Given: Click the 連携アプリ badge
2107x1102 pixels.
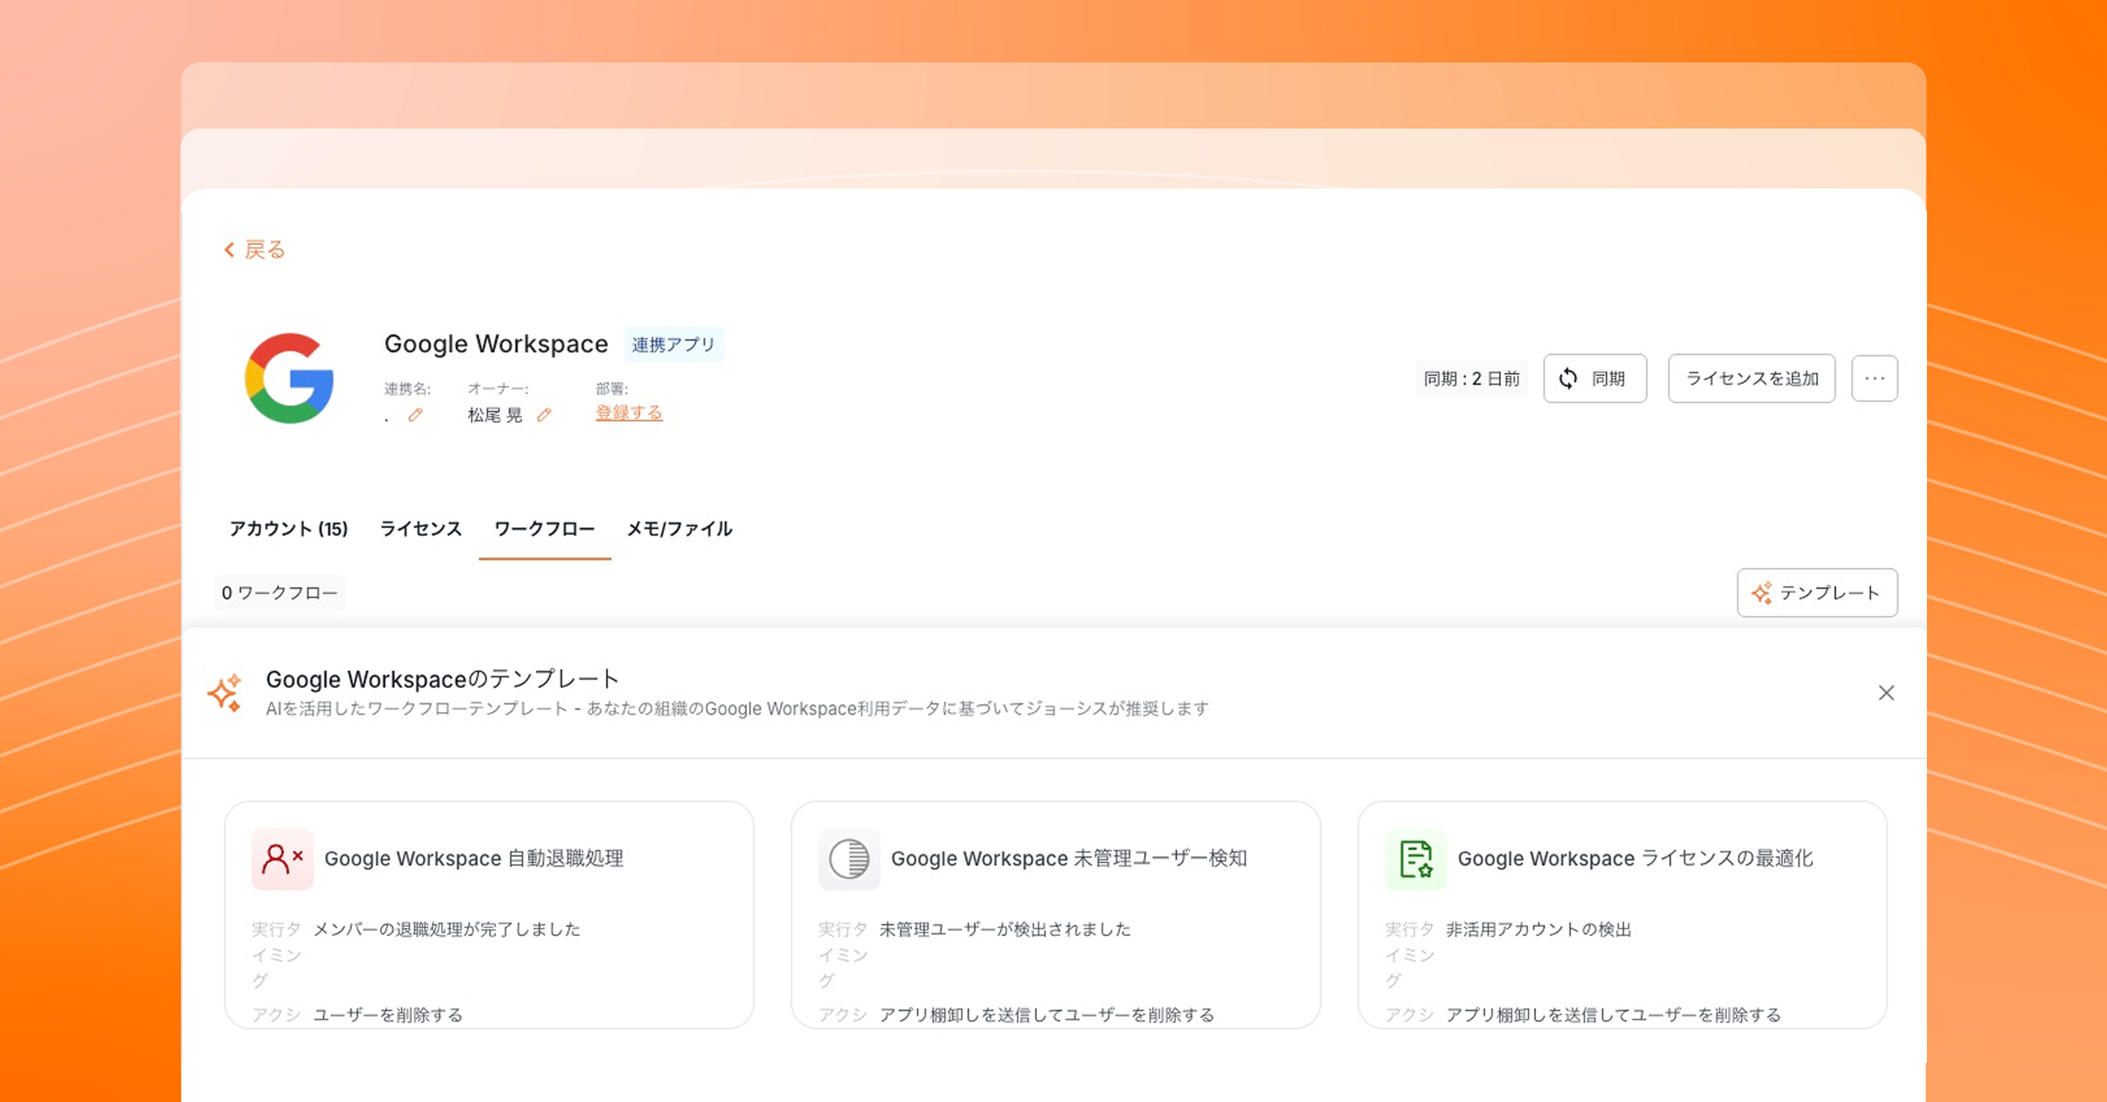Looking at the screenshot, I should coord(673,344).
